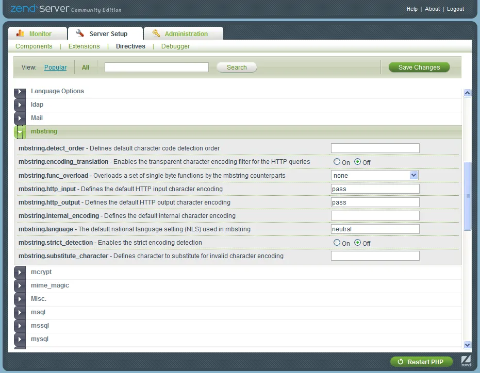Click the mbstring.http_output field
This screenshot has height=373, width=480.
click(x=375, y=202)
